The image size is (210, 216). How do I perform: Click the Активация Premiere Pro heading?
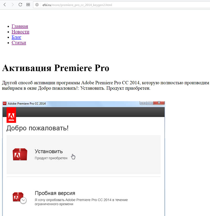tap(56, 68)
